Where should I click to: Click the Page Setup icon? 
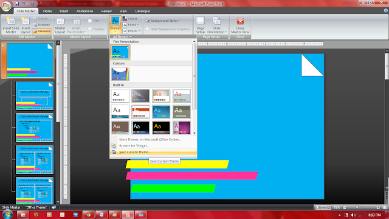[x=201, y=25]
